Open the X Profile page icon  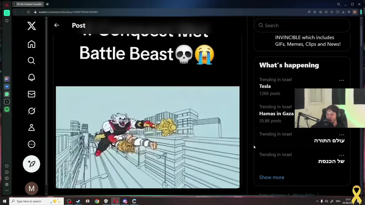[x=31, y=128]
